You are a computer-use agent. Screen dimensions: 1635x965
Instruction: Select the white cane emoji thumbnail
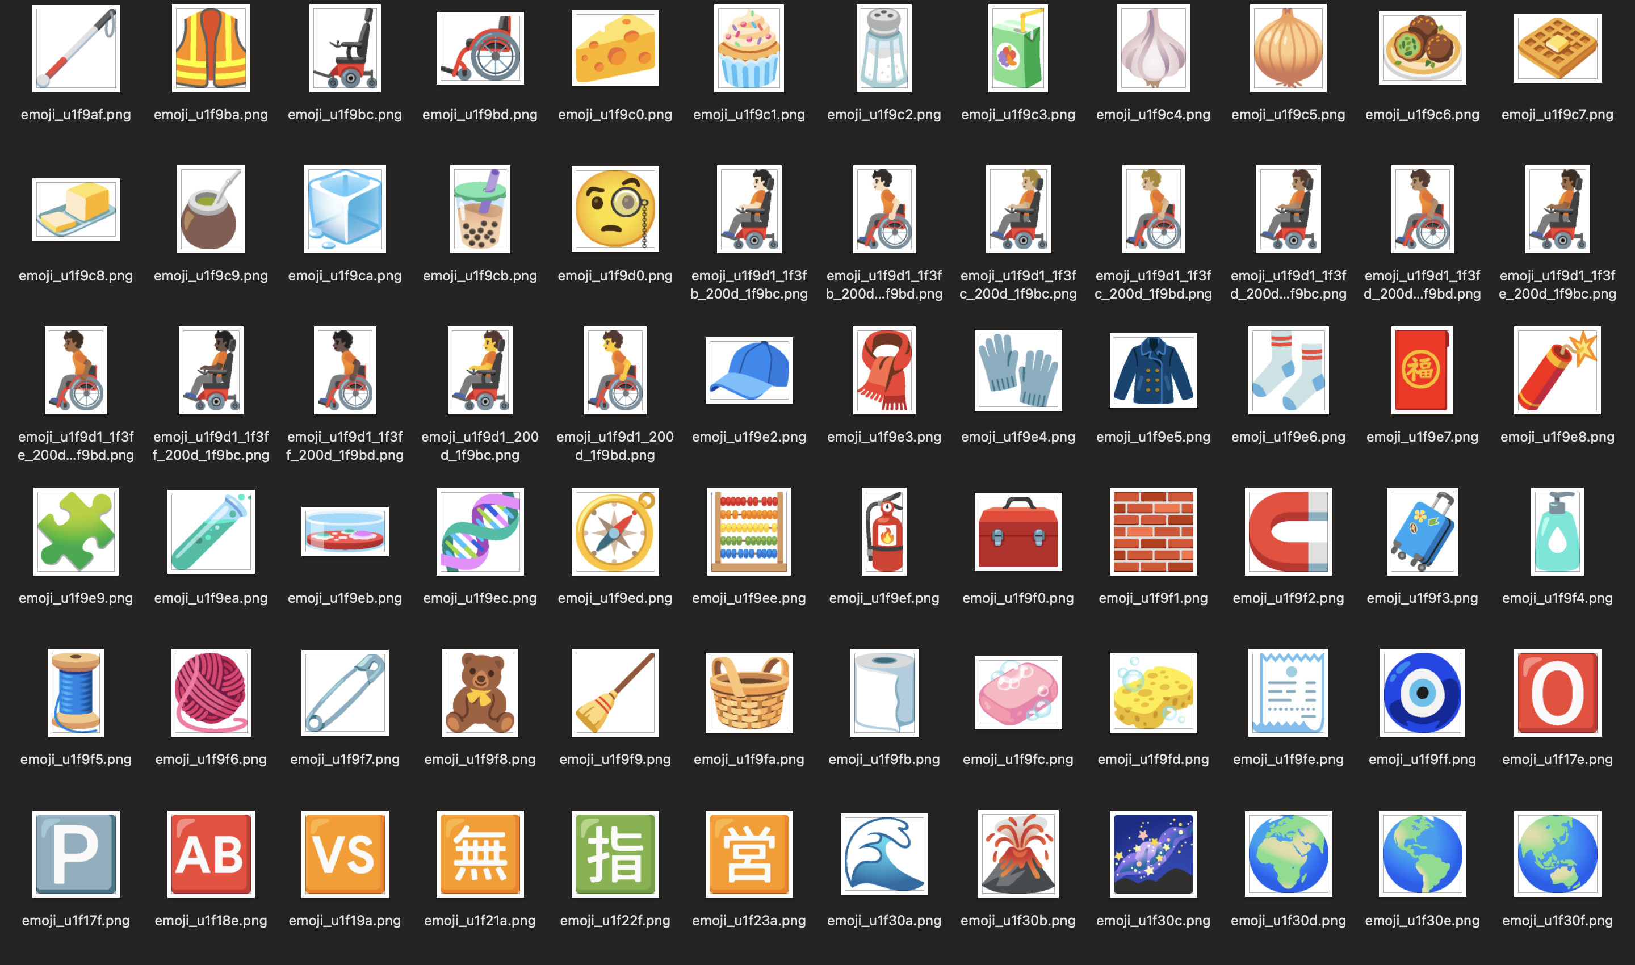click(x=76, y=48)
